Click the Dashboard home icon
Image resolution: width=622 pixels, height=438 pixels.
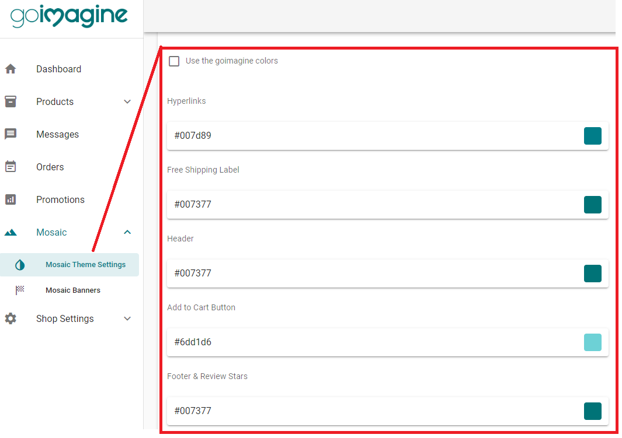click(x=11, y=69)
